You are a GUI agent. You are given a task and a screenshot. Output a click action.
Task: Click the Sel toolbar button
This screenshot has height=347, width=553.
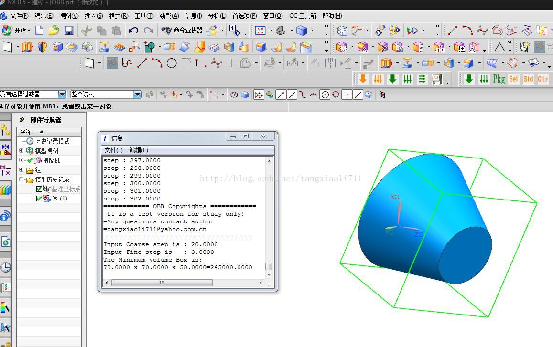513,79
